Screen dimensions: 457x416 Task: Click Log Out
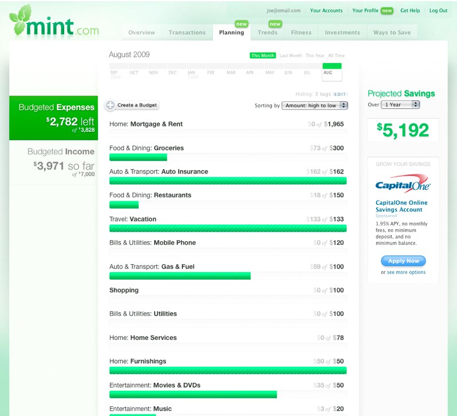click(438, 10)
